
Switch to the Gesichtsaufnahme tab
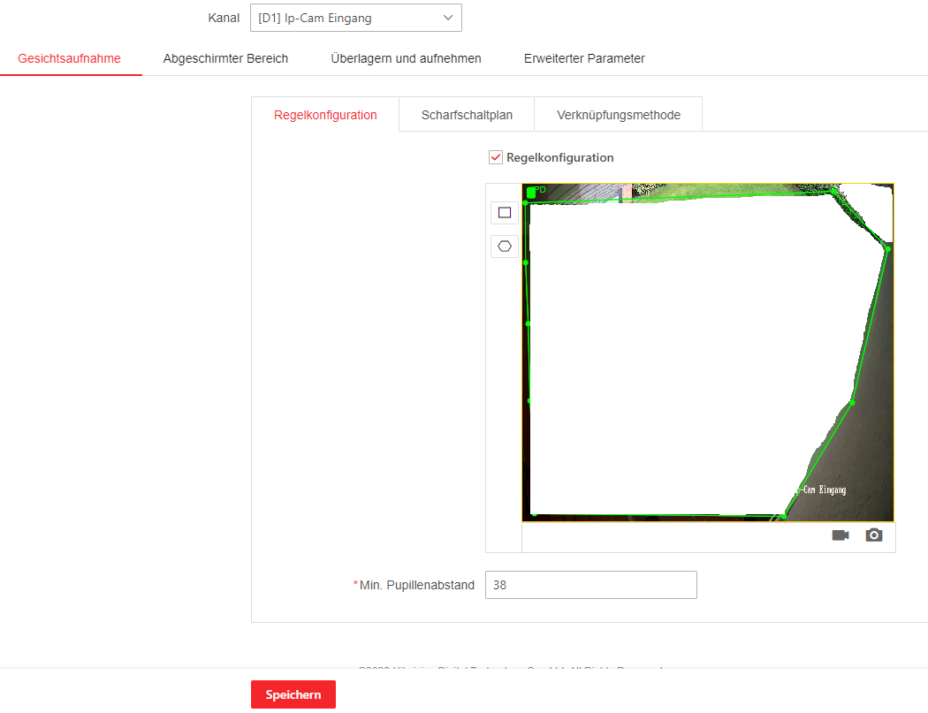coord(70,58)
